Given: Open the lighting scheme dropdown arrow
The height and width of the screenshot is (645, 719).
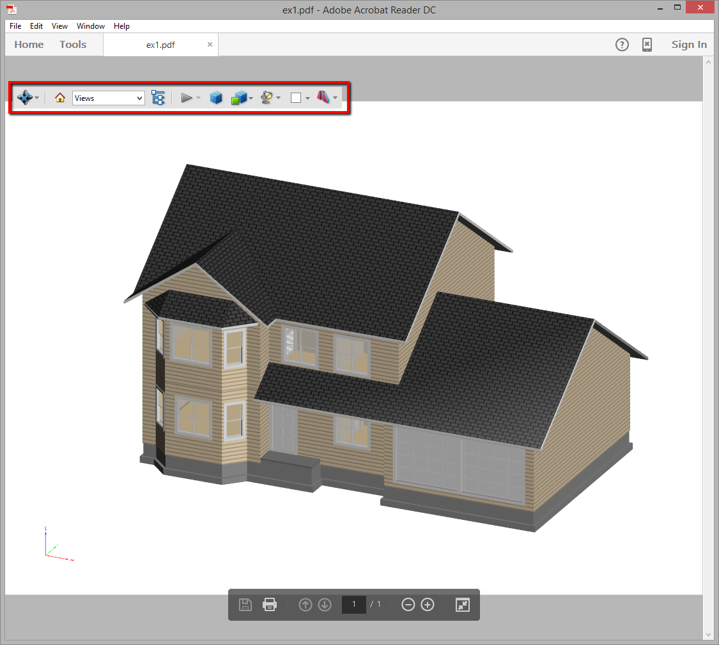Looking at the screenshot, I should click(279, 98).
